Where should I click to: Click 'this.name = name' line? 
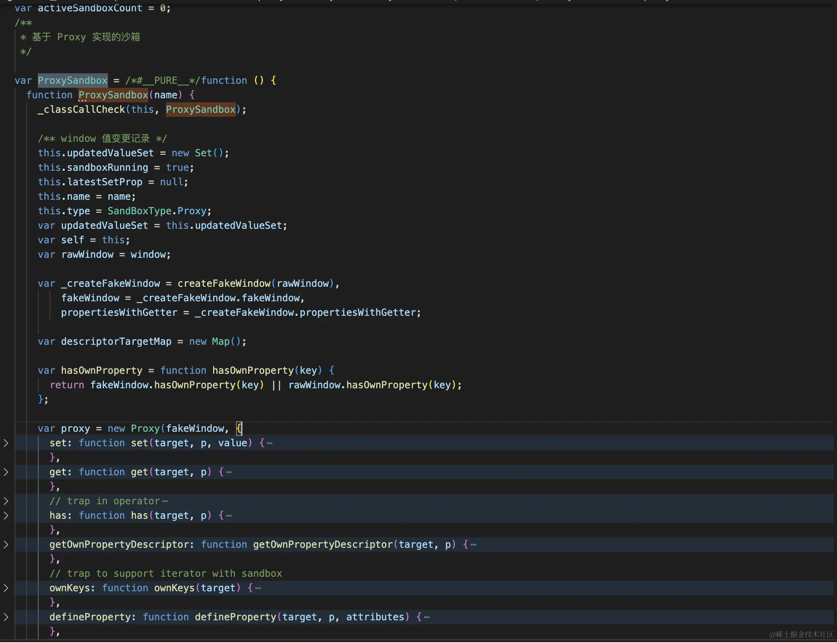pos(87,197)
